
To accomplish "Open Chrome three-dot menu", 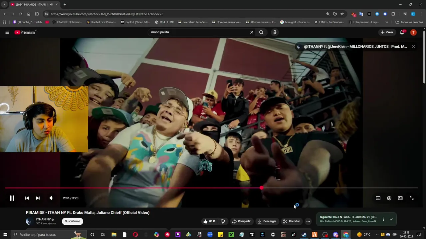I will click(421, 14).
